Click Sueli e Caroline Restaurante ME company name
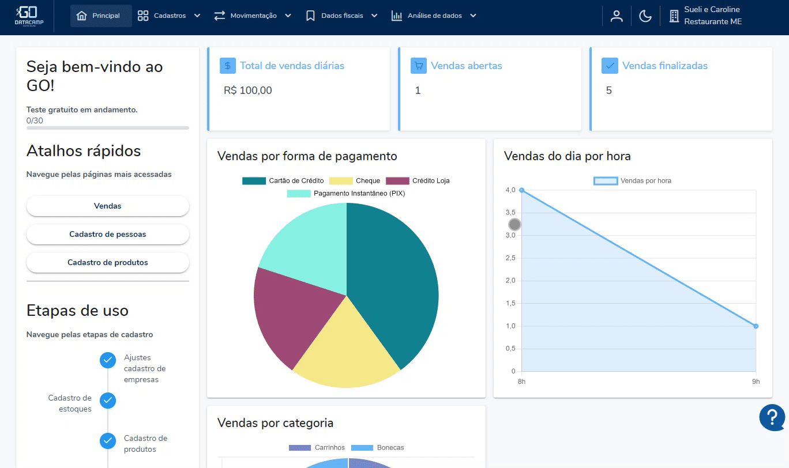789x468 pixels. (713, 16)
